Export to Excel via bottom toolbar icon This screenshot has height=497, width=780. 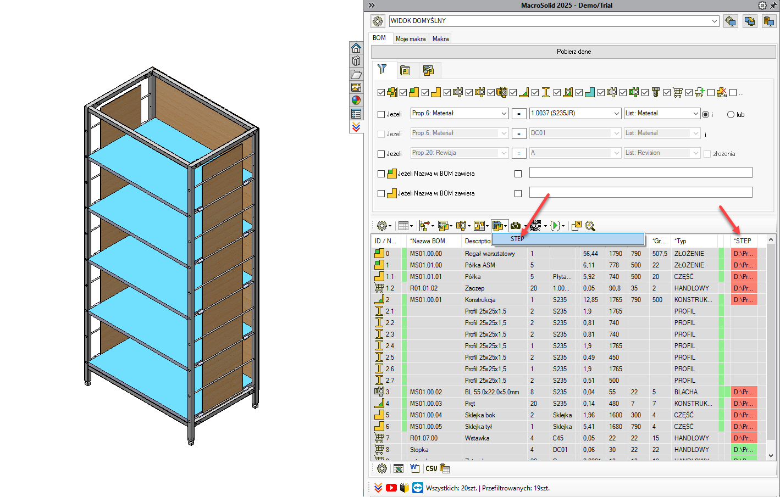399,468
